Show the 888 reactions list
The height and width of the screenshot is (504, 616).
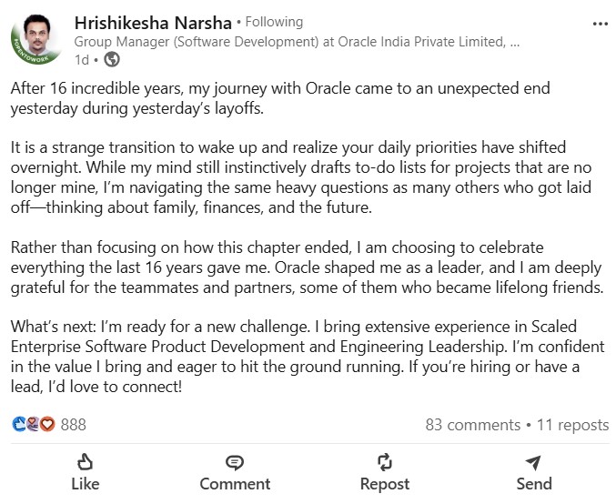coord(73,425)
